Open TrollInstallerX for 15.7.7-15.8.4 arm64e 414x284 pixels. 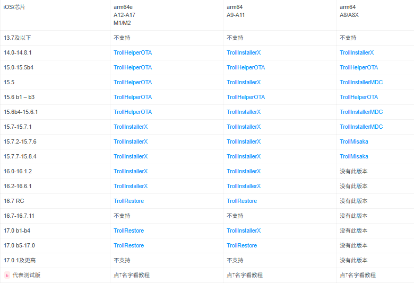tap(131, 156)
